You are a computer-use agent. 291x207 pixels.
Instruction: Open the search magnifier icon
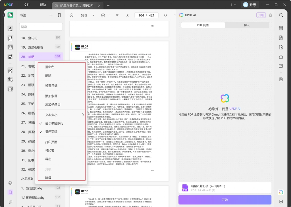pyautogui.click(x=281, y=15)
